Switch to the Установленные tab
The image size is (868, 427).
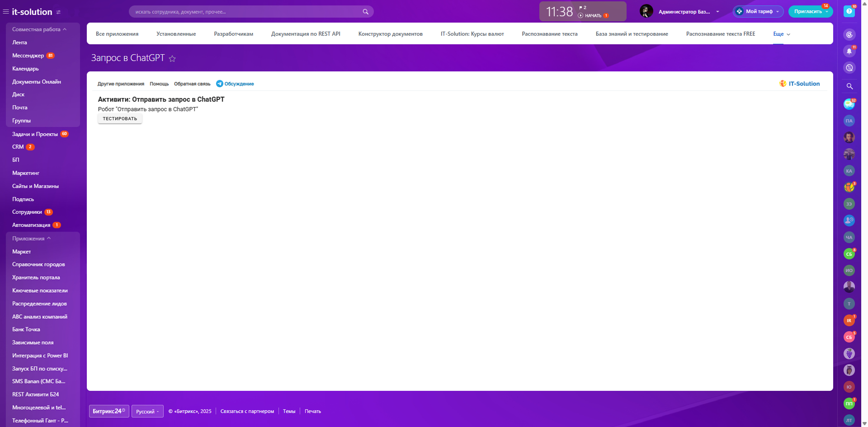pos(176,34)
